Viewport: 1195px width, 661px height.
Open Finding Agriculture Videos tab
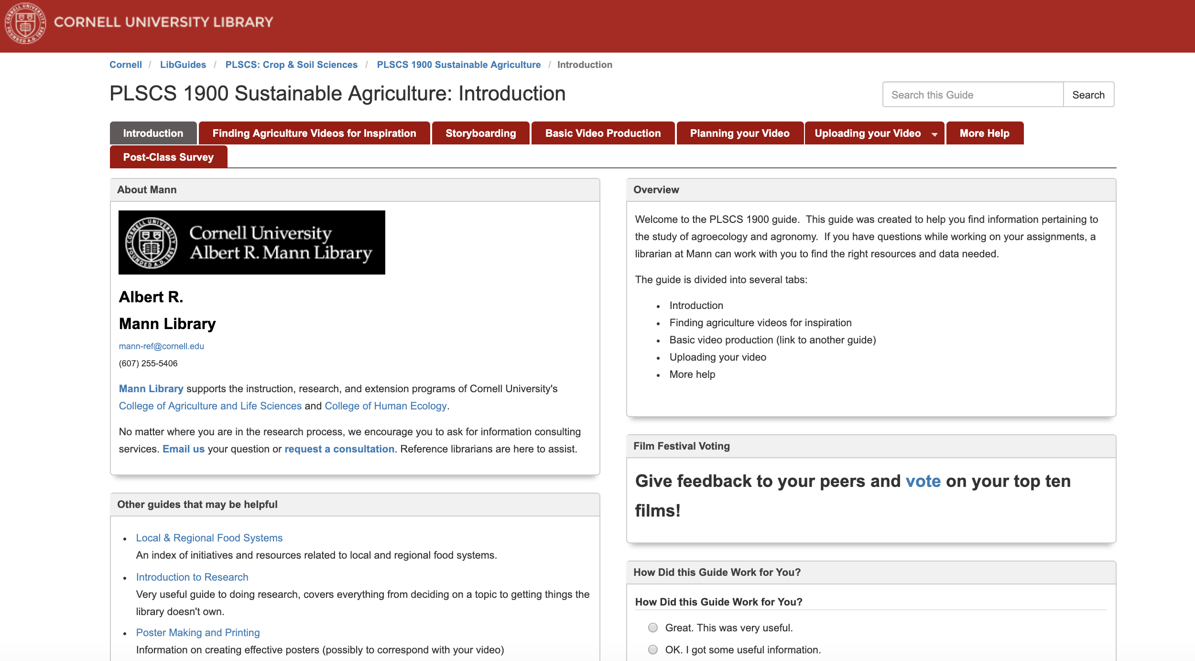click(314, 132)
